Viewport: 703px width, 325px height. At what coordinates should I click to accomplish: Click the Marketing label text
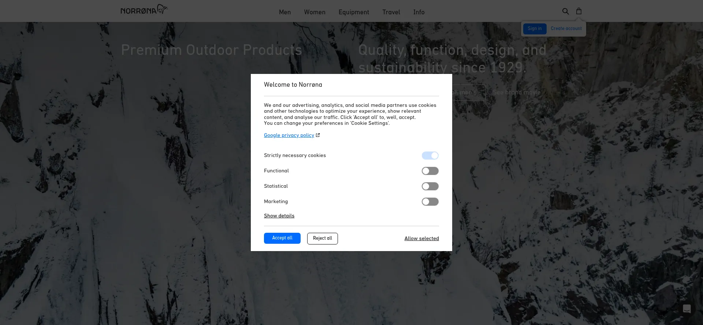(x=276, y=202)
